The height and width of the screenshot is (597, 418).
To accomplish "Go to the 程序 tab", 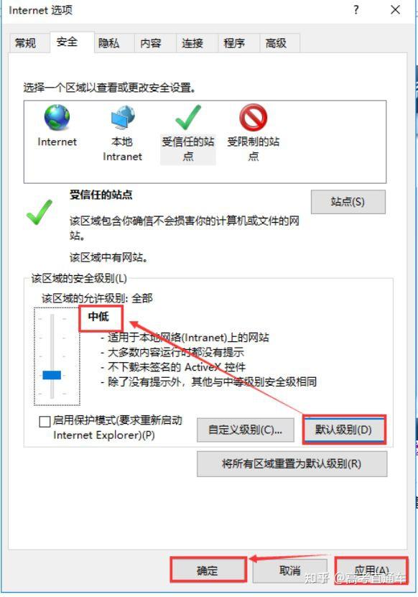I will (235, 42).
